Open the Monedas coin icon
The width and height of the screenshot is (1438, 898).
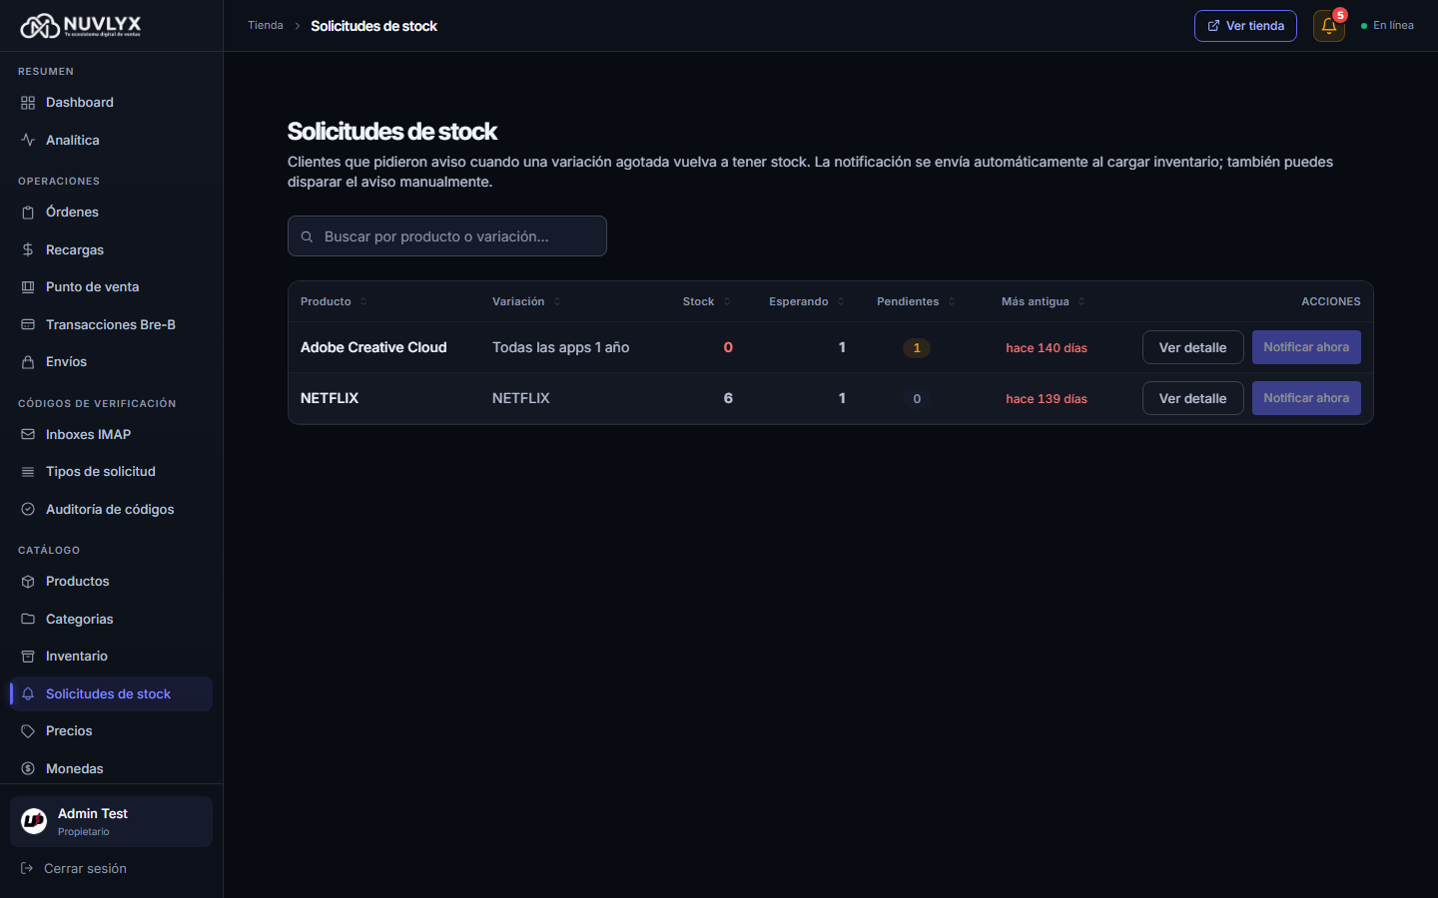tap(28, 768)
